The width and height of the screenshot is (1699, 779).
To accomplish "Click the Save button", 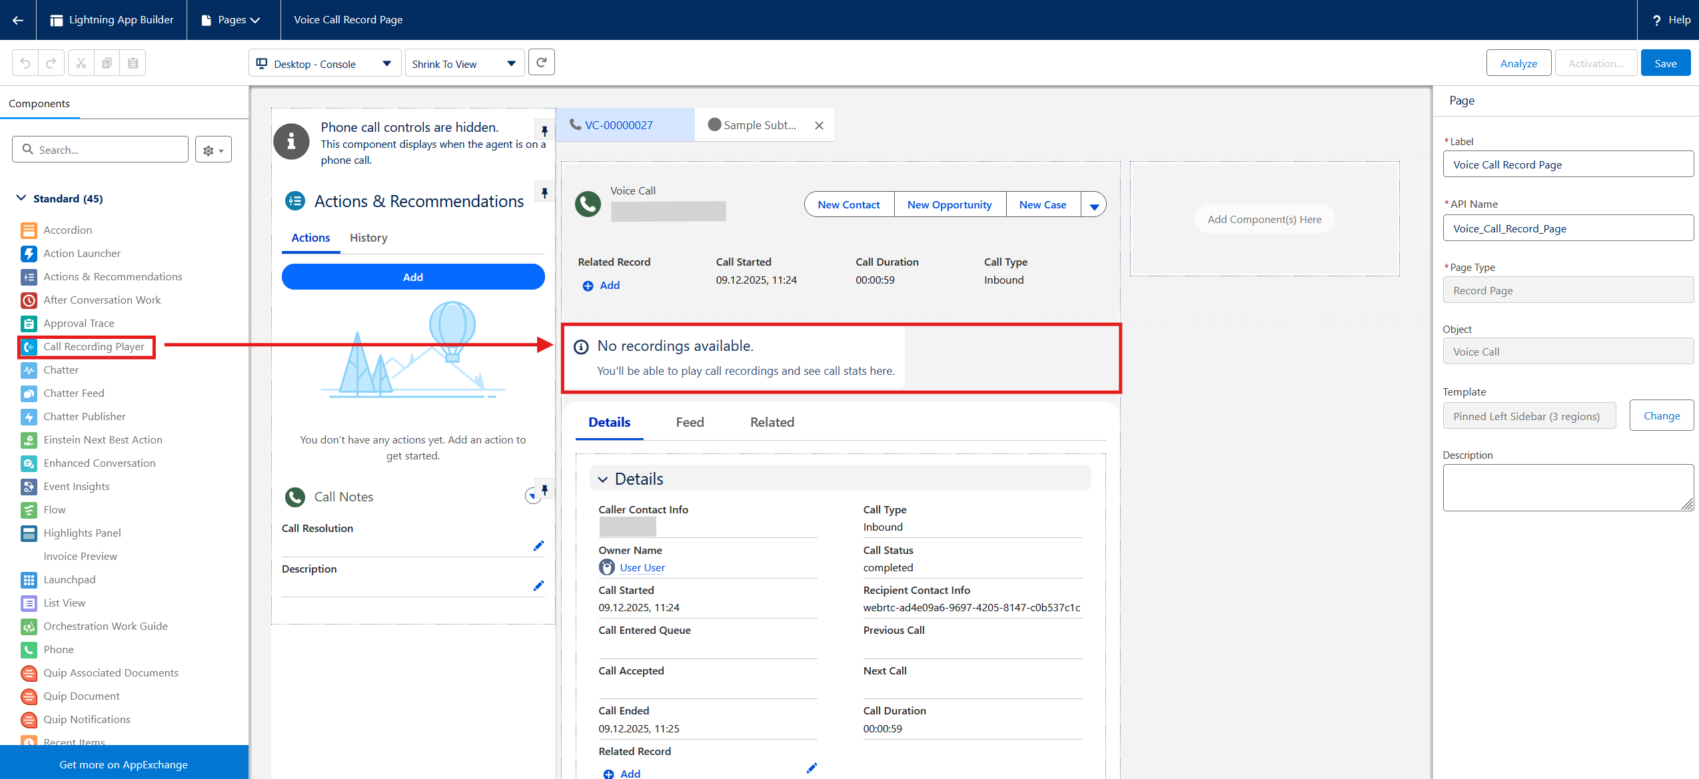I will pos(1664,63).
